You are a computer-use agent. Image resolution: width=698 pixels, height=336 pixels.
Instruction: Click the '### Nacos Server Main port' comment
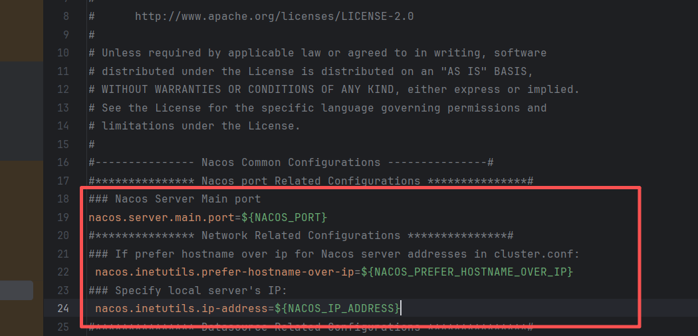point(174,199)
